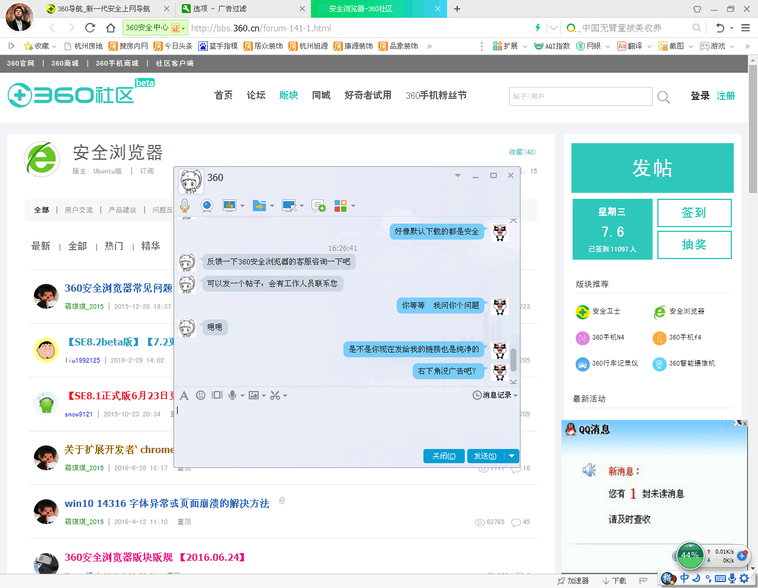Open the 杭州房地 bookmark
758x588 pixels.
pyautogui.click(x=83, y=46)
